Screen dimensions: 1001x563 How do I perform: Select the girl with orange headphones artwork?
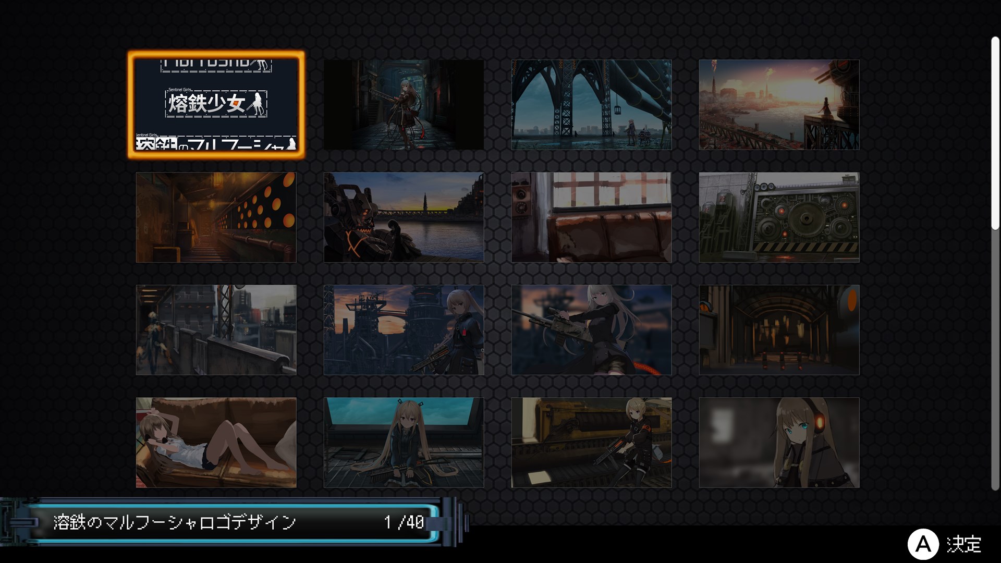779,443
